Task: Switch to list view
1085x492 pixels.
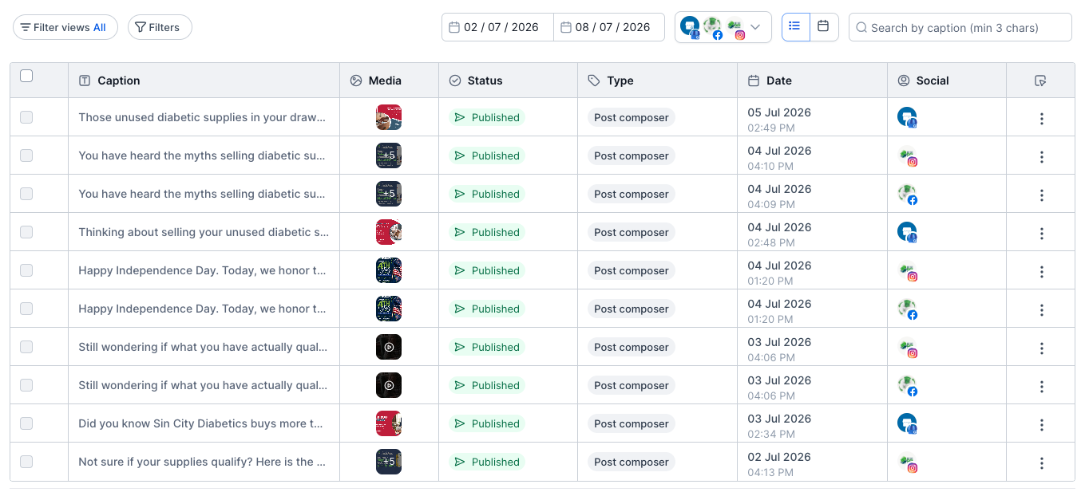Action: tap(795, 26)
